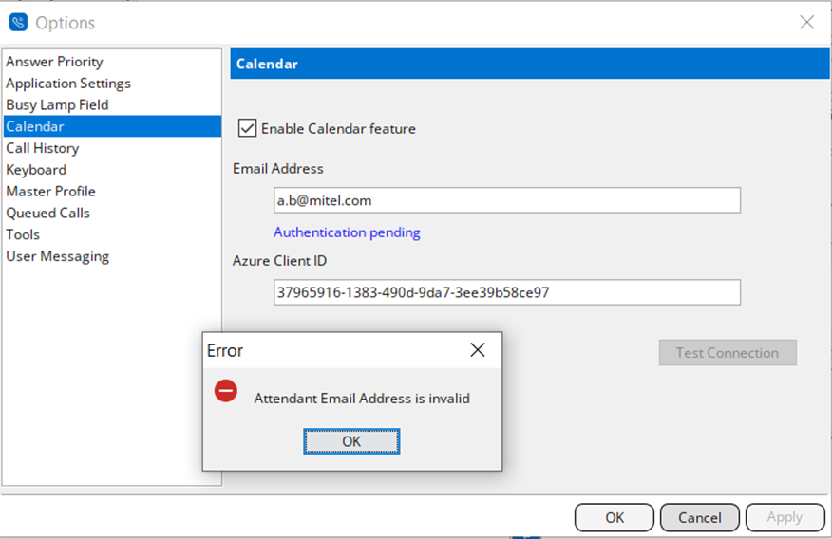
Task: Uncheck Enable Calendar feature checkbox
Action: (247, 128)
